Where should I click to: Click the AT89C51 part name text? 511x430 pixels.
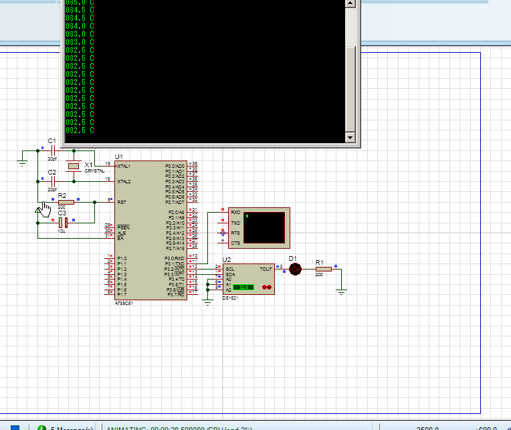pyautogui.click(x=124, y=304)
